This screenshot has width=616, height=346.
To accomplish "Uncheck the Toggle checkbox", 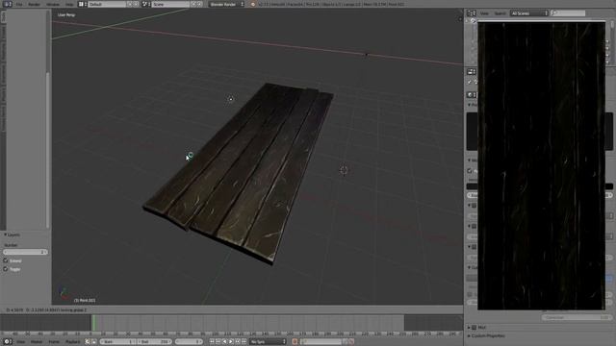I will click(x=6, y=269).
